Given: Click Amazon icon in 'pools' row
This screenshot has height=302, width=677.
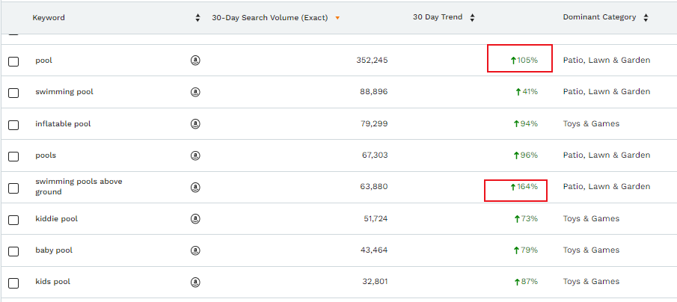Looking at the screenshot, I should point(195,155).
